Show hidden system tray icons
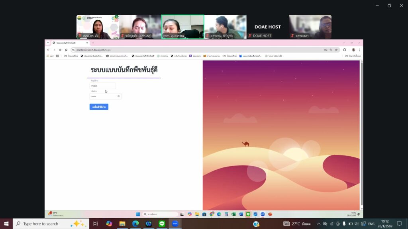The image size is (408, 229). pyautogui.click(x=318, y=224)
